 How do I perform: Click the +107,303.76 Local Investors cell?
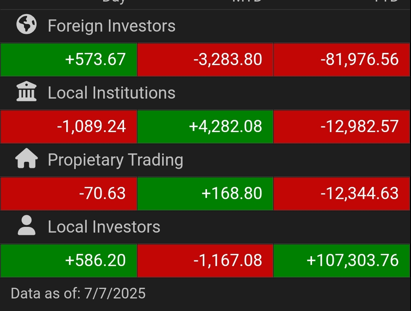coord(341,261)
